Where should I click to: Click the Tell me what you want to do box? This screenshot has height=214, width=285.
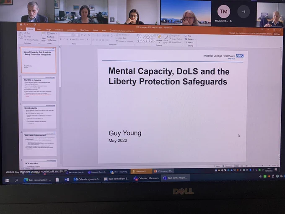click(x=122, y=31)
